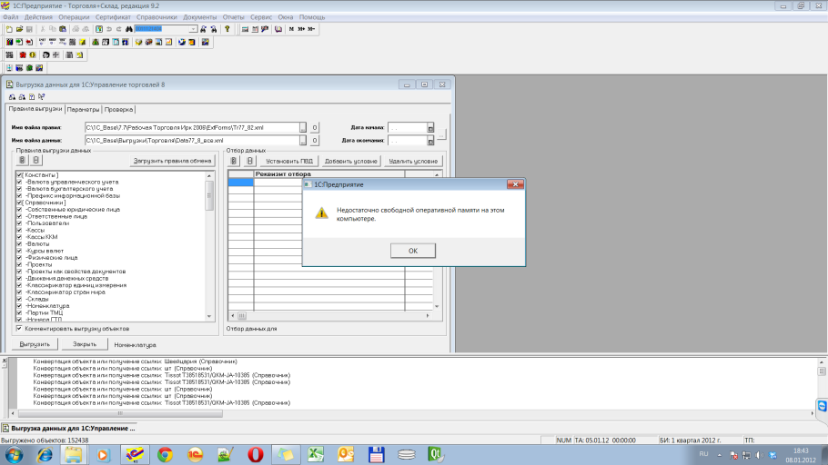Open Opera browser from the taskbar
Image resolution: width=828 pixels, height=465 pixels.
point(257,453)
